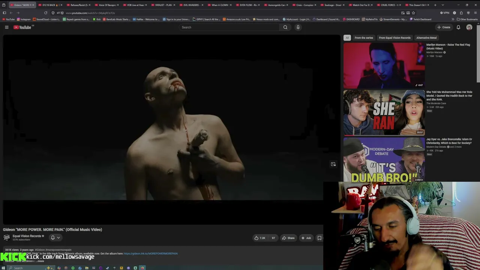The height and width of the screenshot is (270, 480).
Task: Open 'She Told Me Muhammad' video title
Action: tap(449, 96)
